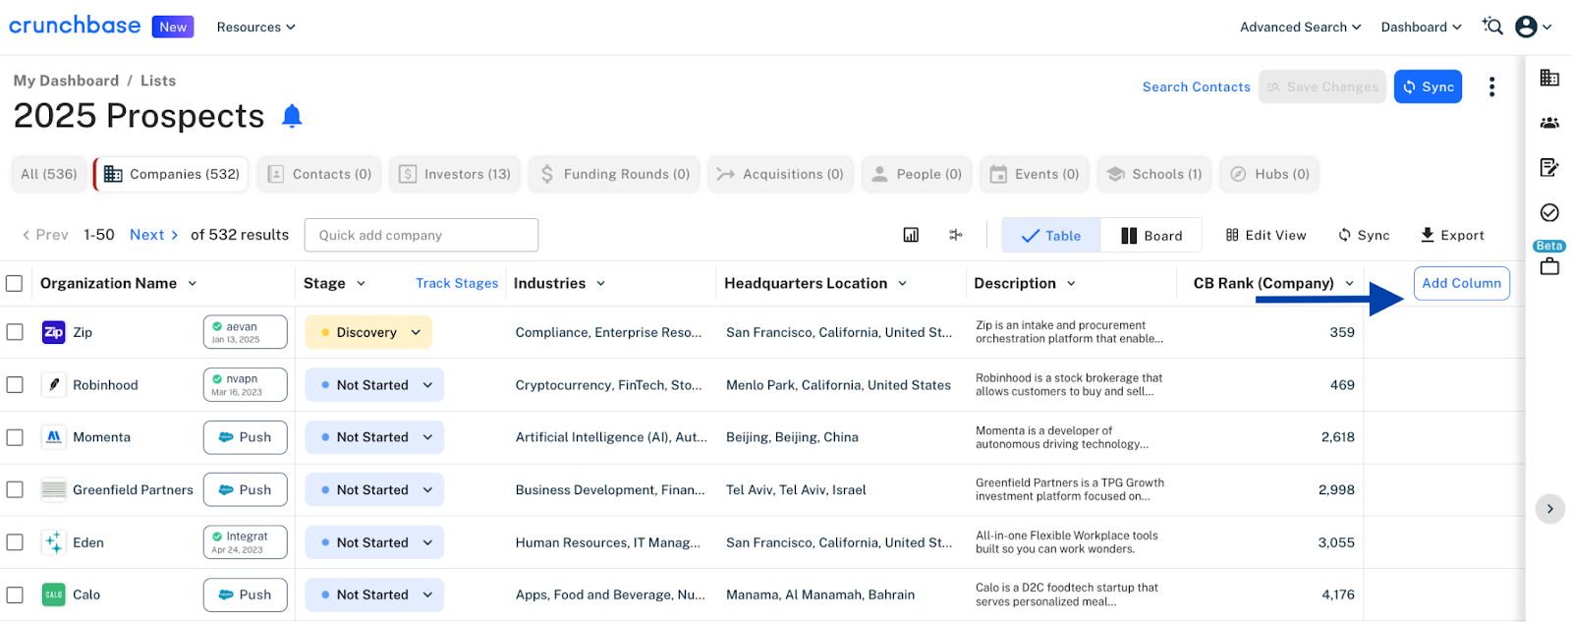Viewport: 1572px width, 622px height.
Task: Check the Eden row checkbox
Action: click(15, 542)
